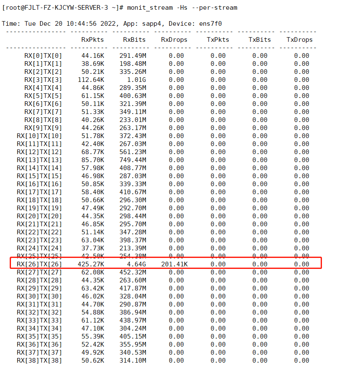Click the 749.44M value in RX[13]TX[13] row
Image resolution: width=346 pixels, height=366 pixels.
click(x=132, y=160)
